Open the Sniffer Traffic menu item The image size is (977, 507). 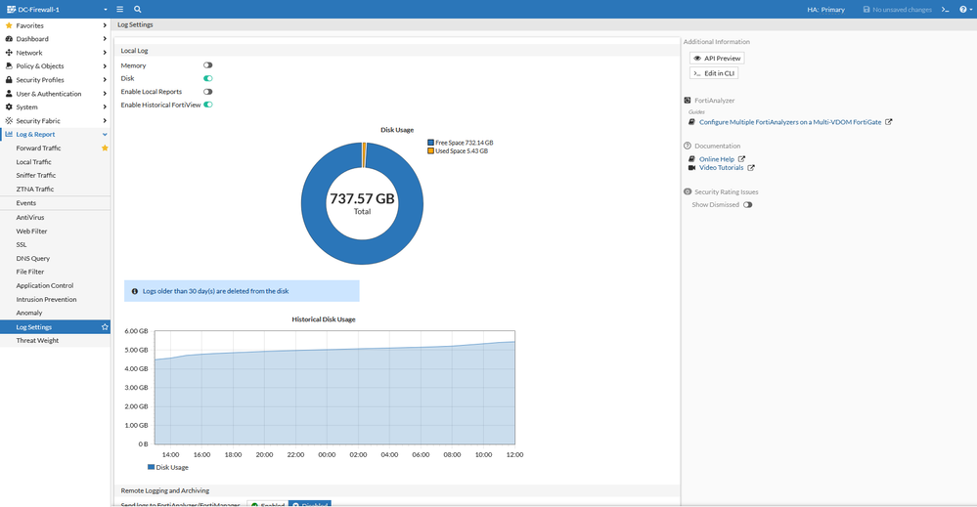[x=36, y=176]
